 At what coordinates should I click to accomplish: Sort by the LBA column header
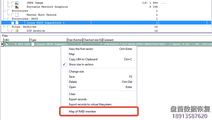(x=7, y=40)
